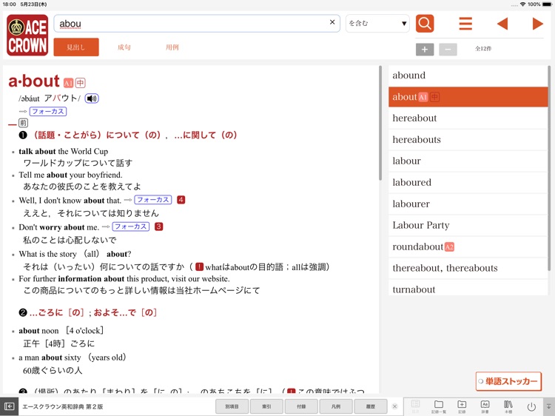Click the main entry pane scrollbar
The image size is (555, 416).
(x=380, y=123)
